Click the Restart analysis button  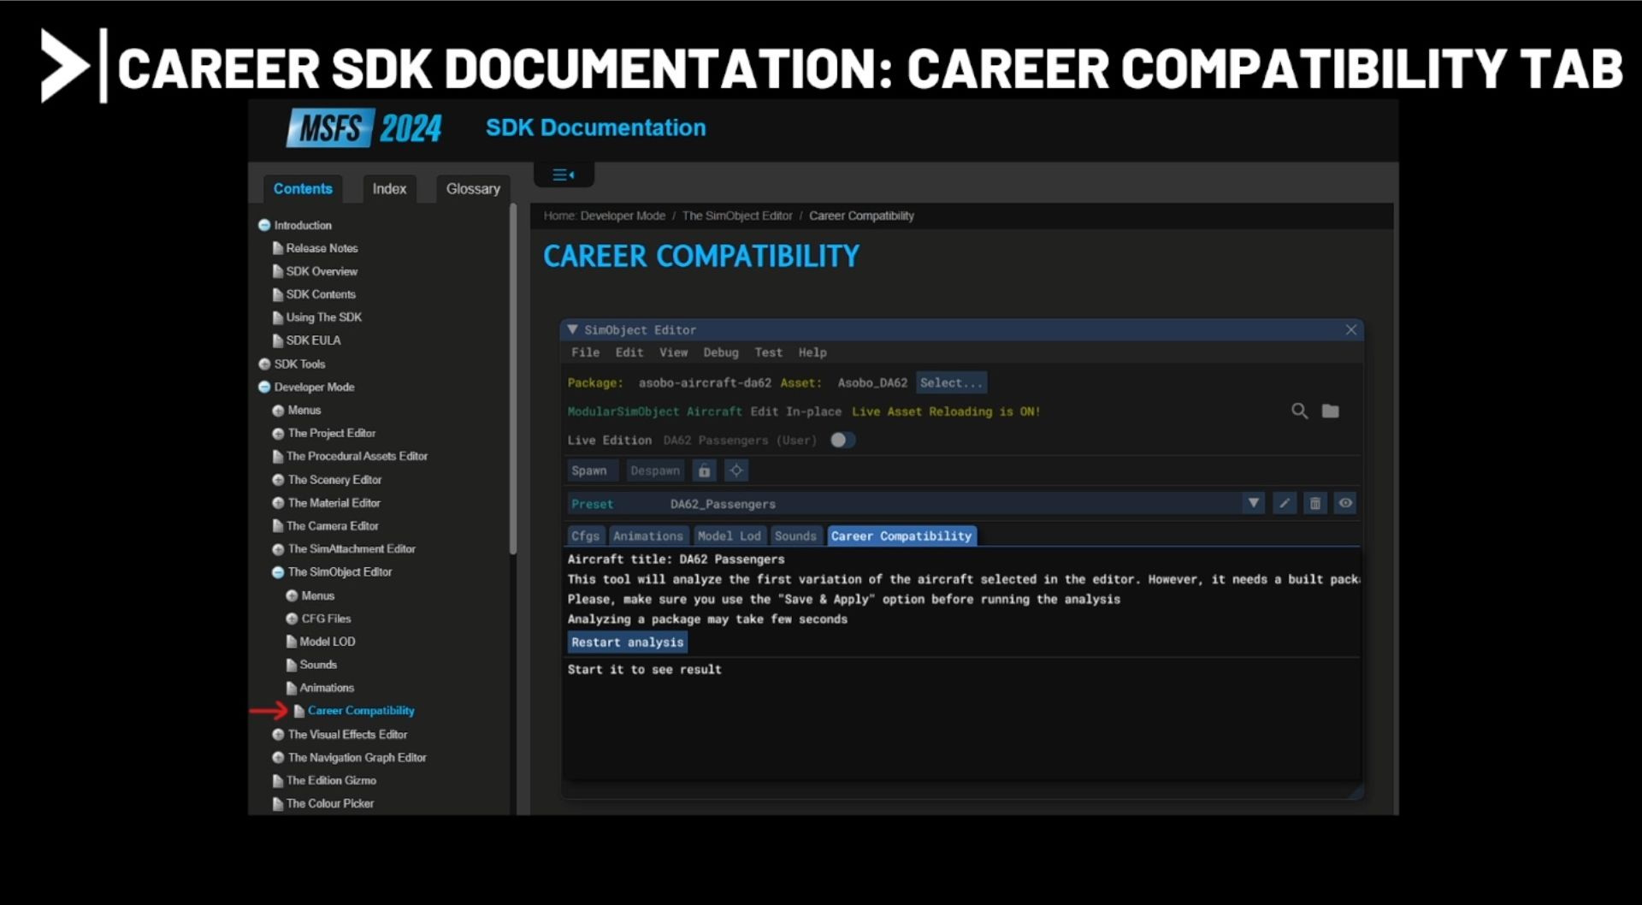pyautogui.click(x=627, y=642)
